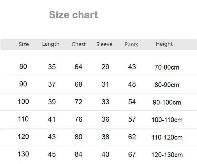This screenshot has height=164, width=197.
Task: Select the size 90 row label
Action: [23, 84]
